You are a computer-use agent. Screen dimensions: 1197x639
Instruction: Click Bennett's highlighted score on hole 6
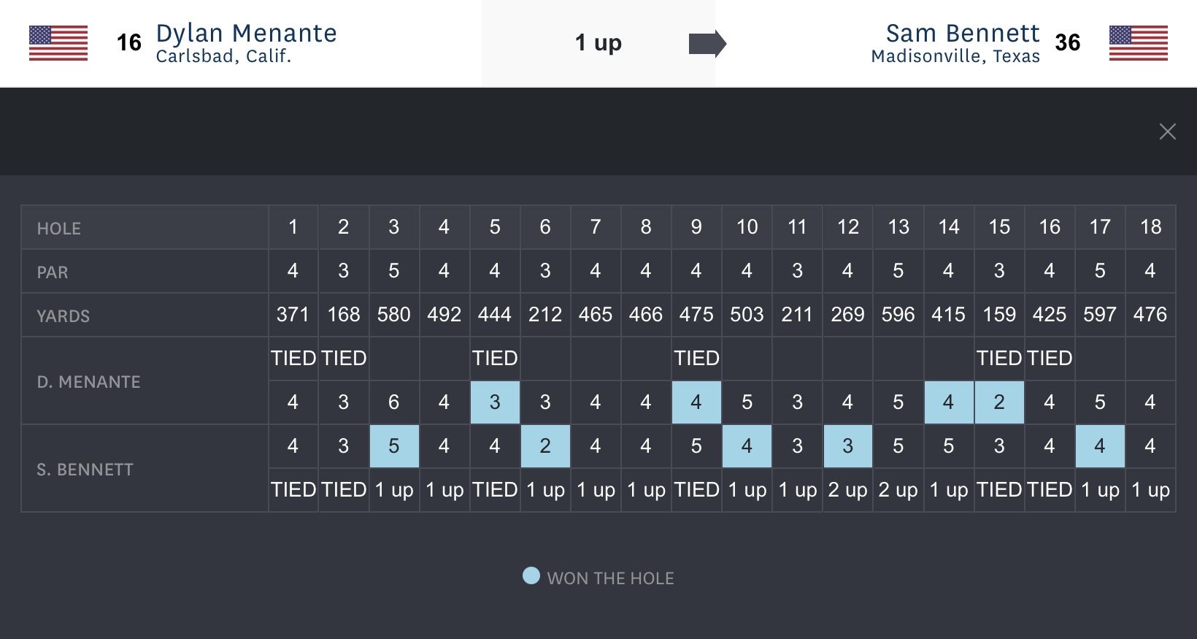click(545, 446)
